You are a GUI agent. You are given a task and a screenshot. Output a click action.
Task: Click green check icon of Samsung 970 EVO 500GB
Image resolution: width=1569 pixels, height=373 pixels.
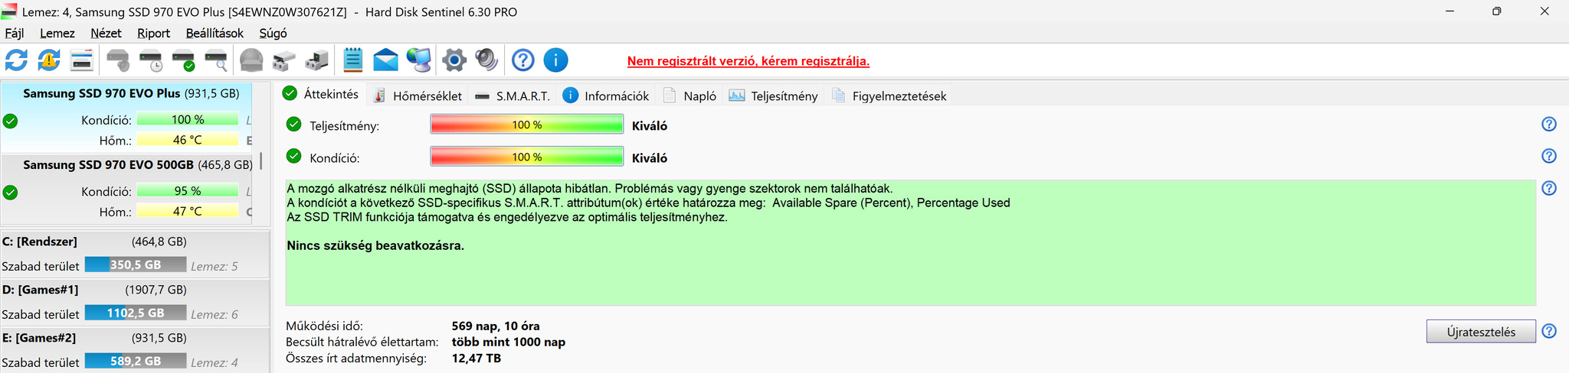(10, 193)
